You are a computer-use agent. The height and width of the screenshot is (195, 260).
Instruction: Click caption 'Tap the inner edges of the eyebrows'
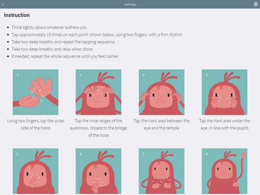pyautogui.click(x=98, y=128)
